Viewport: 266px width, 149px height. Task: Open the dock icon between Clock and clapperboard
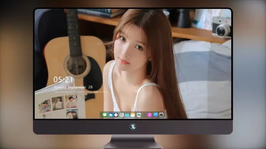click(121, 115)
